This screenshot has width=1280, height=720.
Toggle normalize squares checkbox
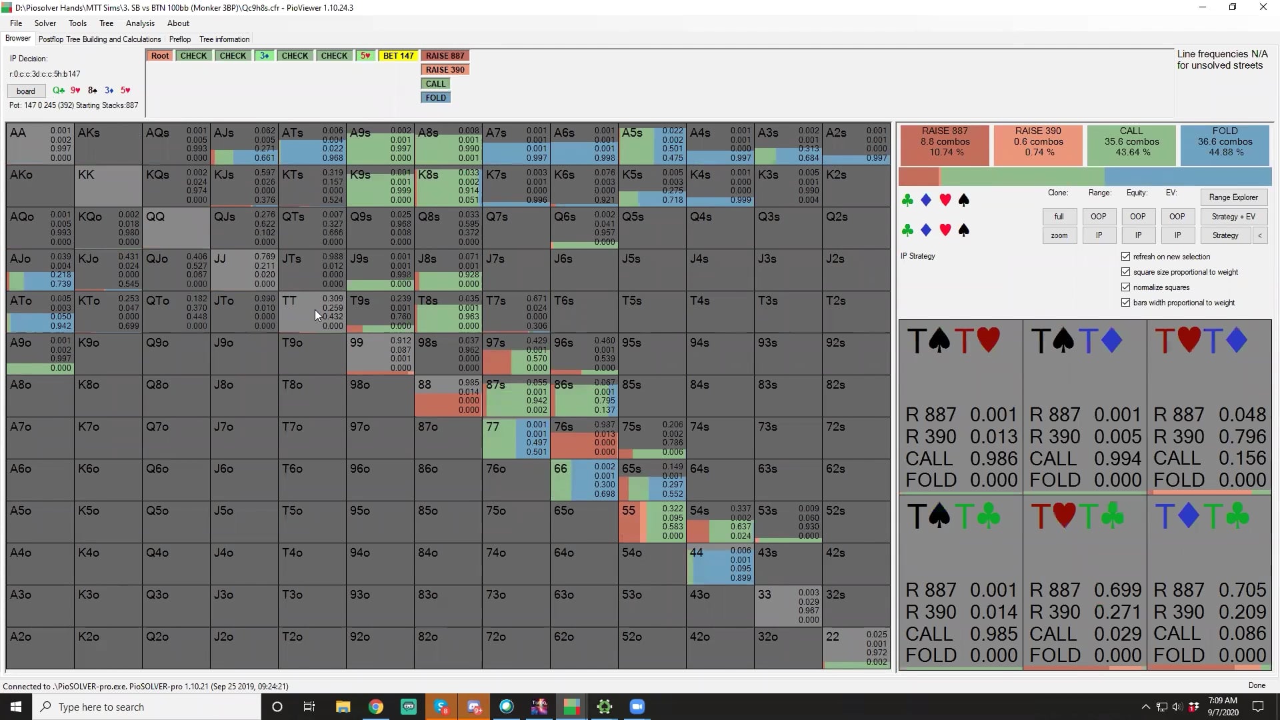click(x=1126, y=287)
